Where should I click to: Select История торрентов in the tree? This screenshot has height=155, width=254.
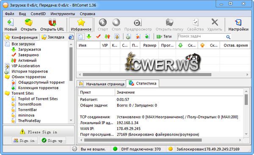(x=30, y=71)
